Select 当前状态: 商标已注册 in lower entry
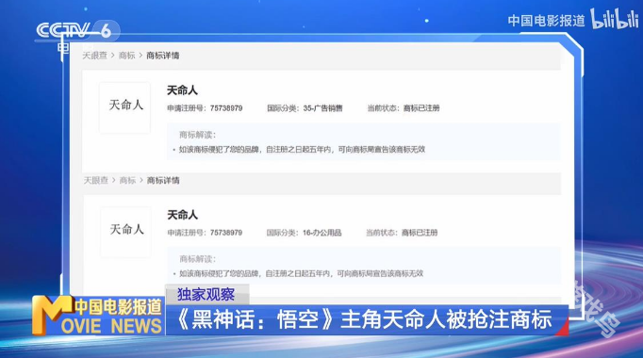 click(x=402, y=233)
